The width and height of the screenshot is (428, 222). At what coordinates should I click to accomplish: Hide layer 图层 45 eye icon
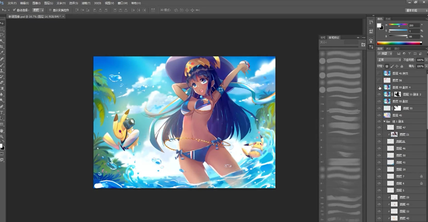379,115
